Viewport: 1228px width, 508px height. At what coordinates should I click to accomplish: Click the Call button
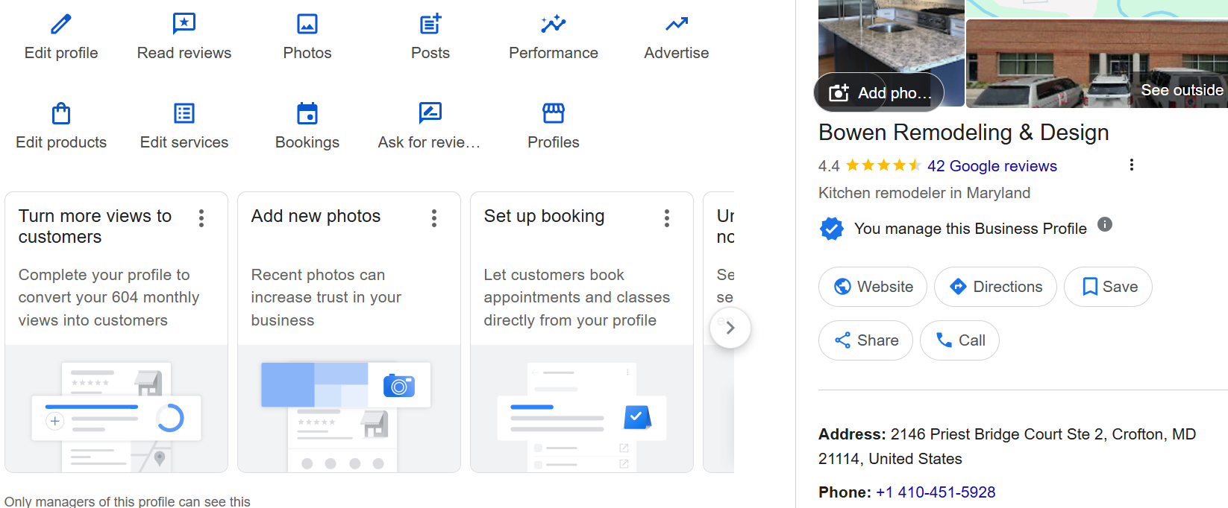(959, 340)
